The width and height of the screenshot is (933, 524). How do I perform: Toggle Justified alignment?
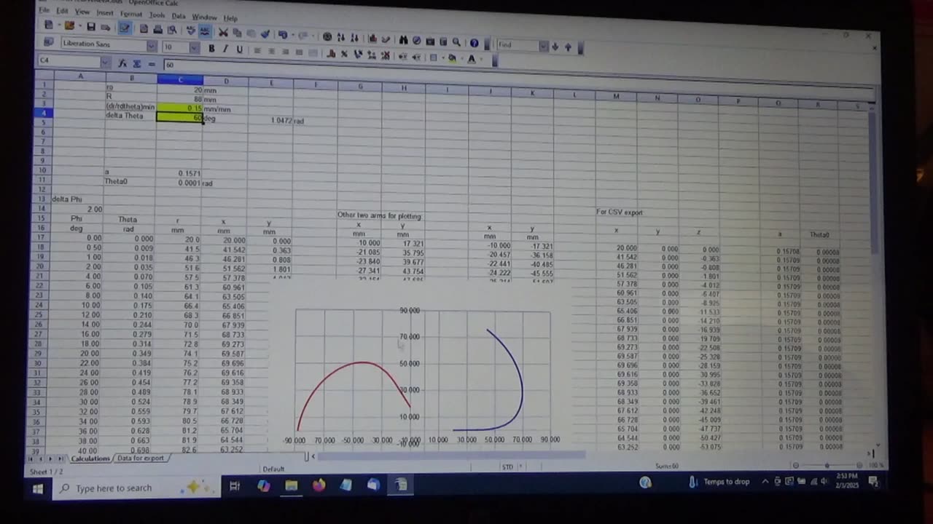[x=299, y=52]
